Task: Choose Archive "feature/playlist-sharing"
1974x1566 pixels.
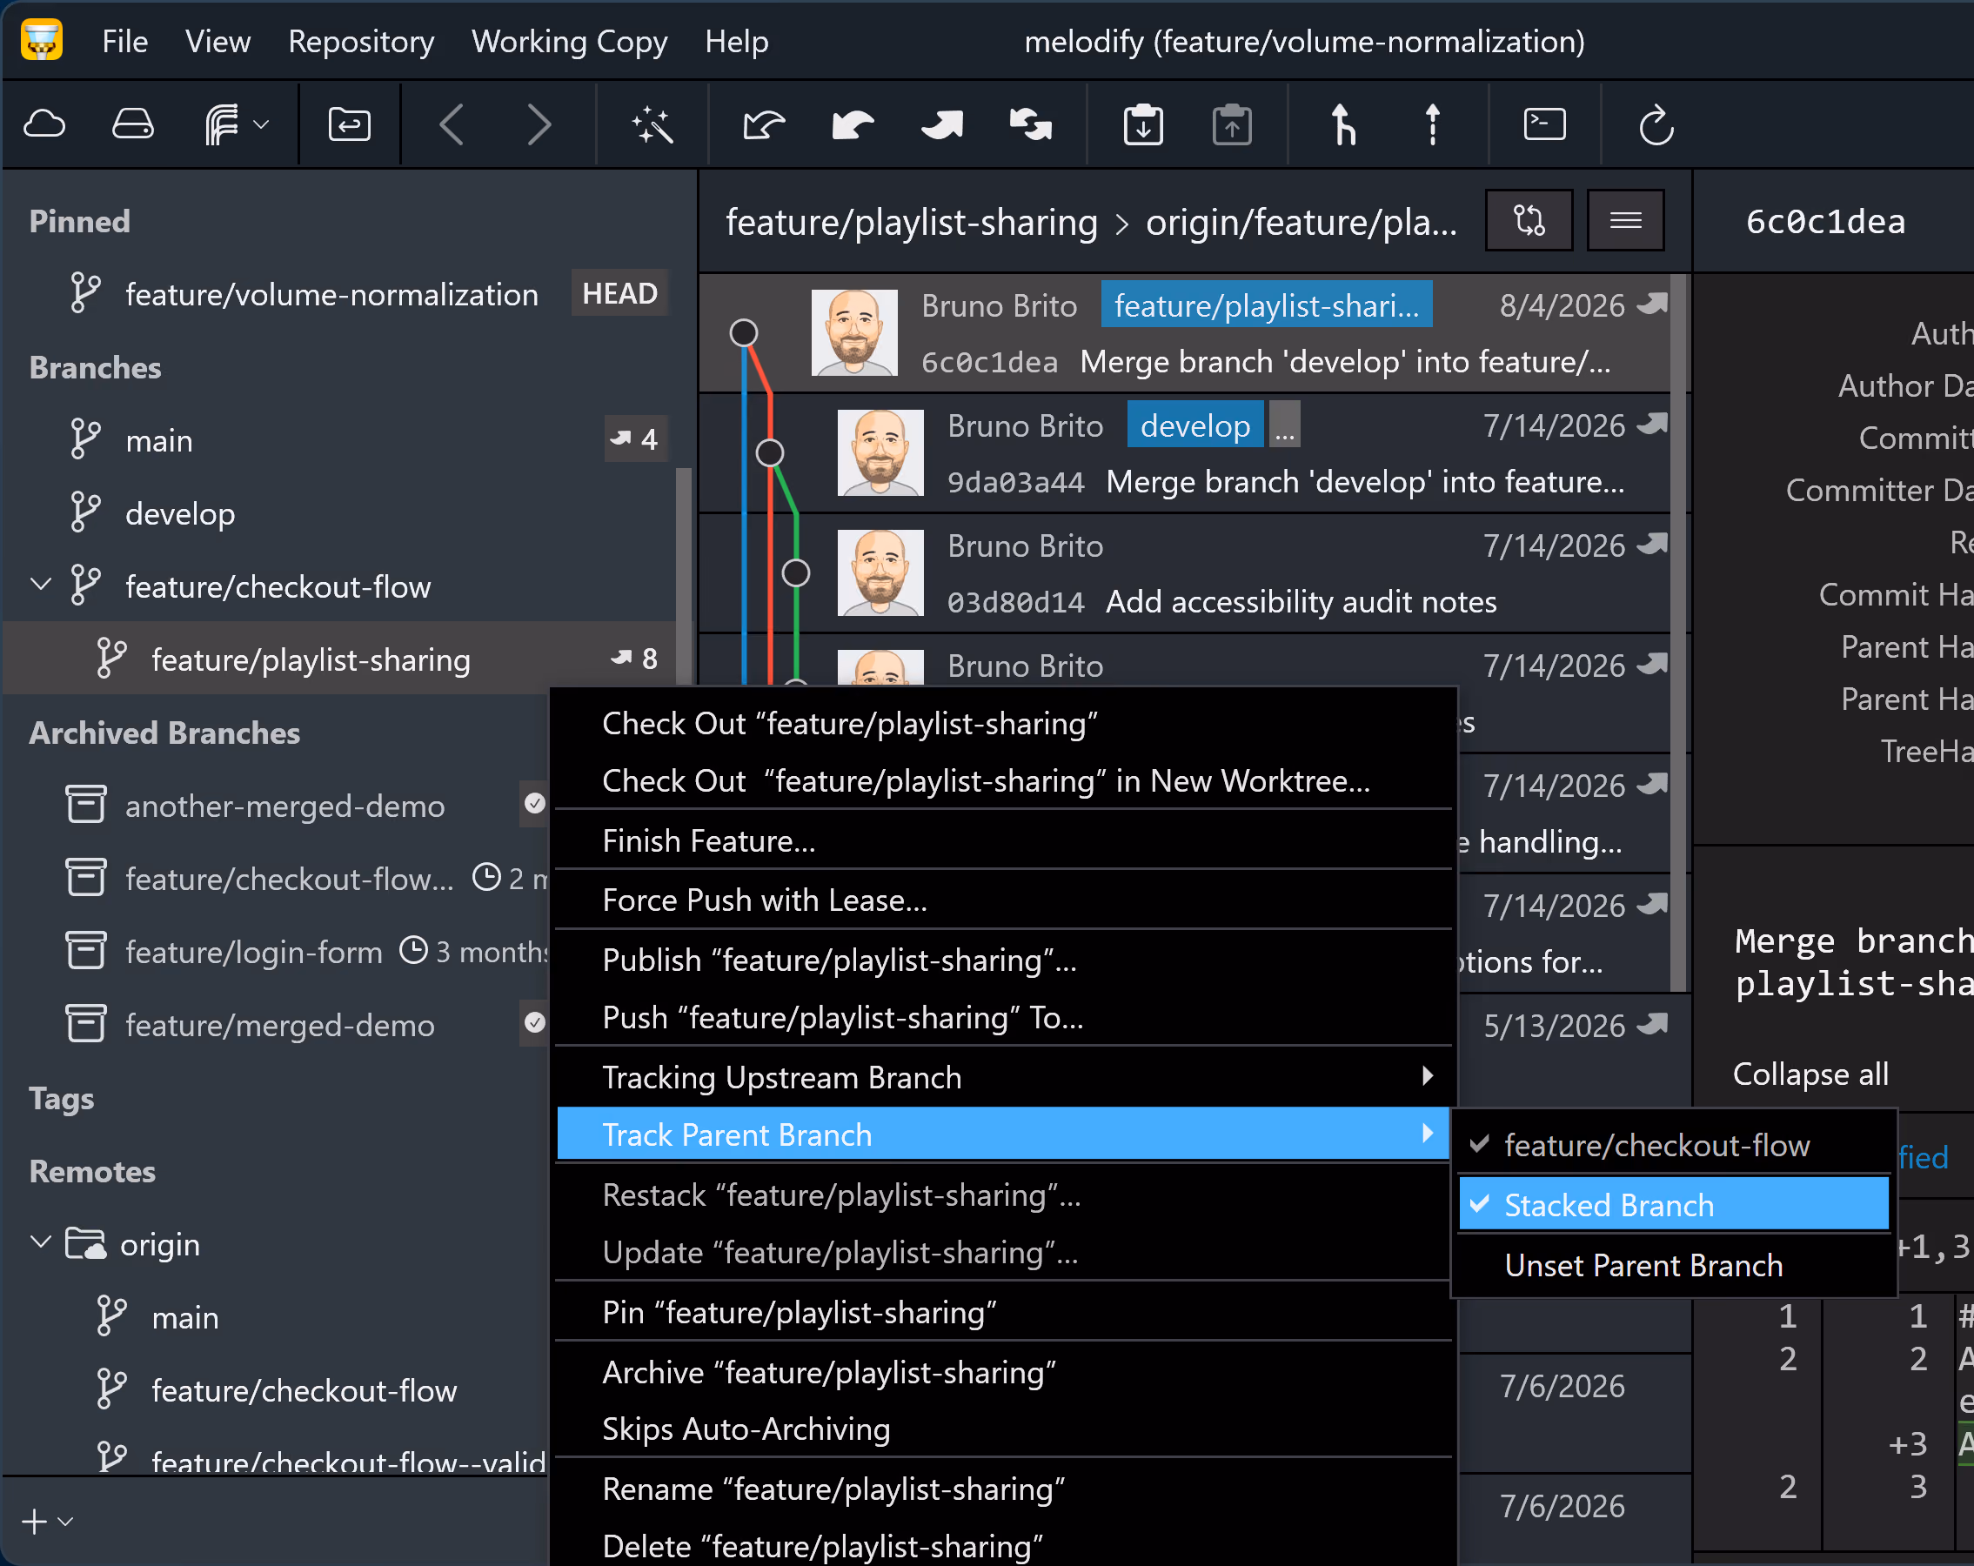Action: point(1003,1373)
